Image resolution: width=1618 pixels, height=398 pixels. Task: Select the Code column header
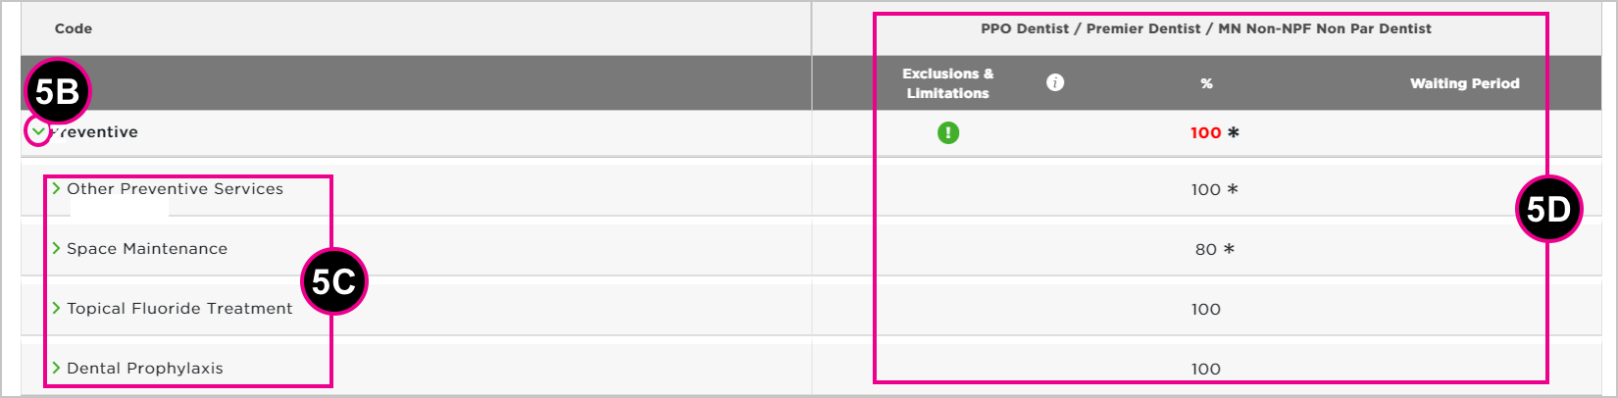tap(74, 28)
